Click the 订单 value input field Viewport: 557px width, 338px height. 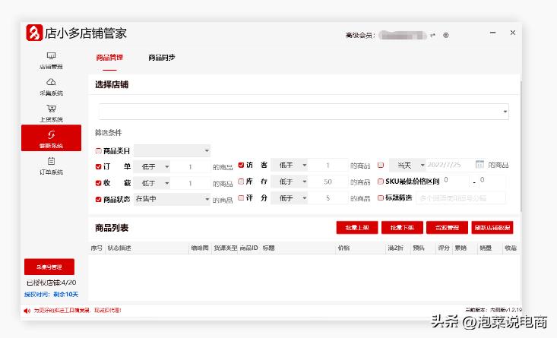pos(191,166)
